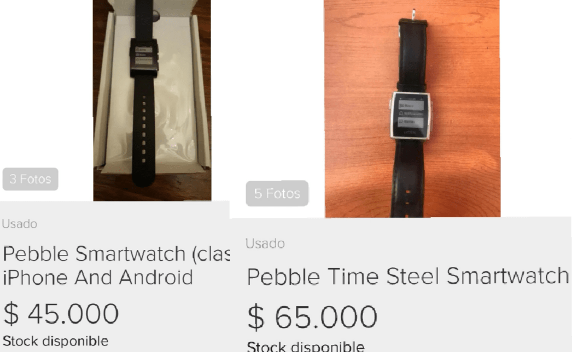Click 'Stock disponible' under the right listing
This screenshot has width=572, height=352.
[303, 346]
